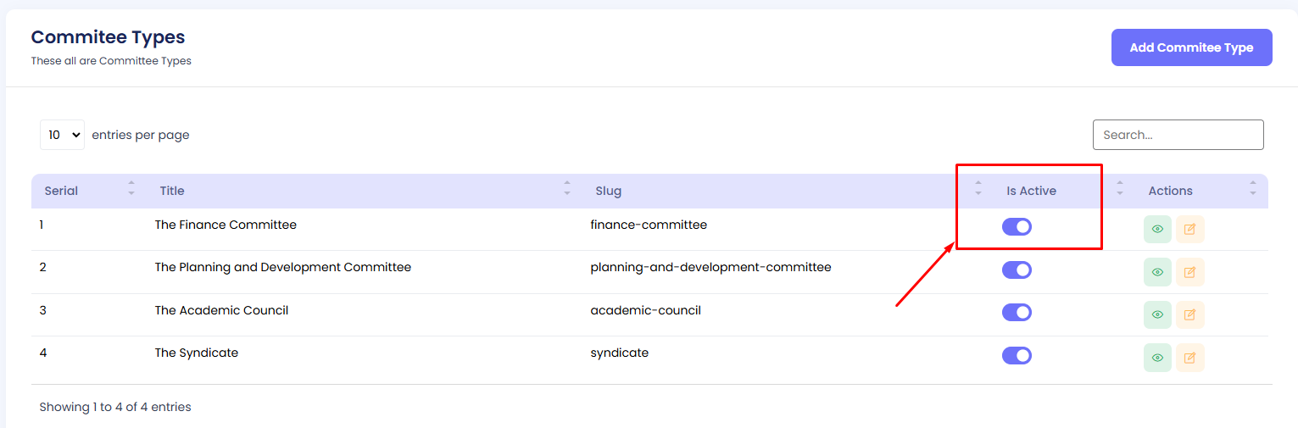Sort by the Is Active column header
Viewport: 1298px width, 428px height.
pos(1031,191)
